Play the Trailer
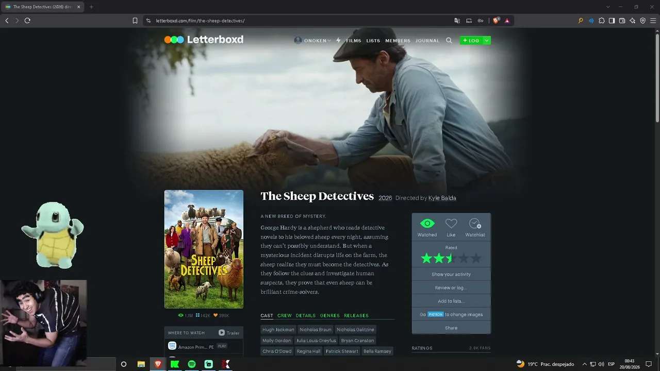 pos(229,333)
